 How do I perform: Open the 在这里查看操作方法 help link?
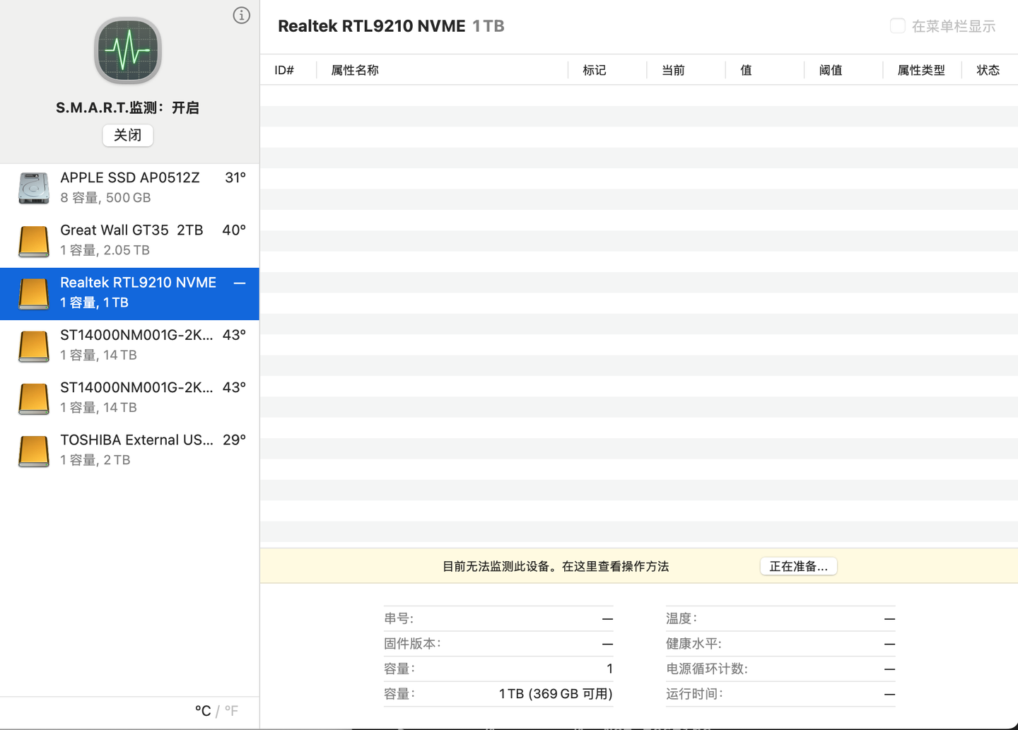click(615, 566)
